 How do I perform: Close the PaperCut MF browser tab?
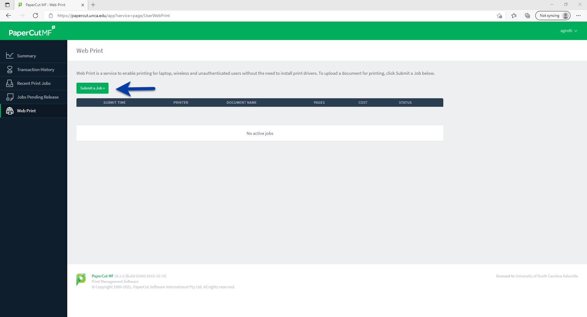83,5
